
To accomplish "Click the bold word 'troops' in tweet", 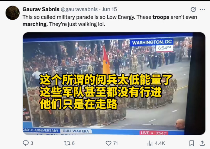I will pos(161,17).
